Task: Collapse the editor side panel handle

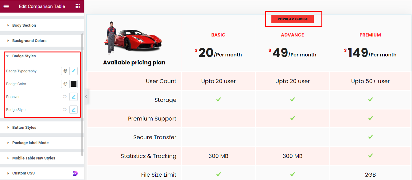Action: [x=86, y=97]
